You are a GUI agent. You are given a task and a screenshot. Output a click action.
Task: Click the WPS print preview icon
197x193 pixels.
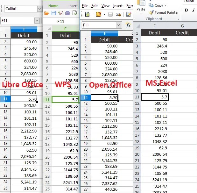click(74, 13)
